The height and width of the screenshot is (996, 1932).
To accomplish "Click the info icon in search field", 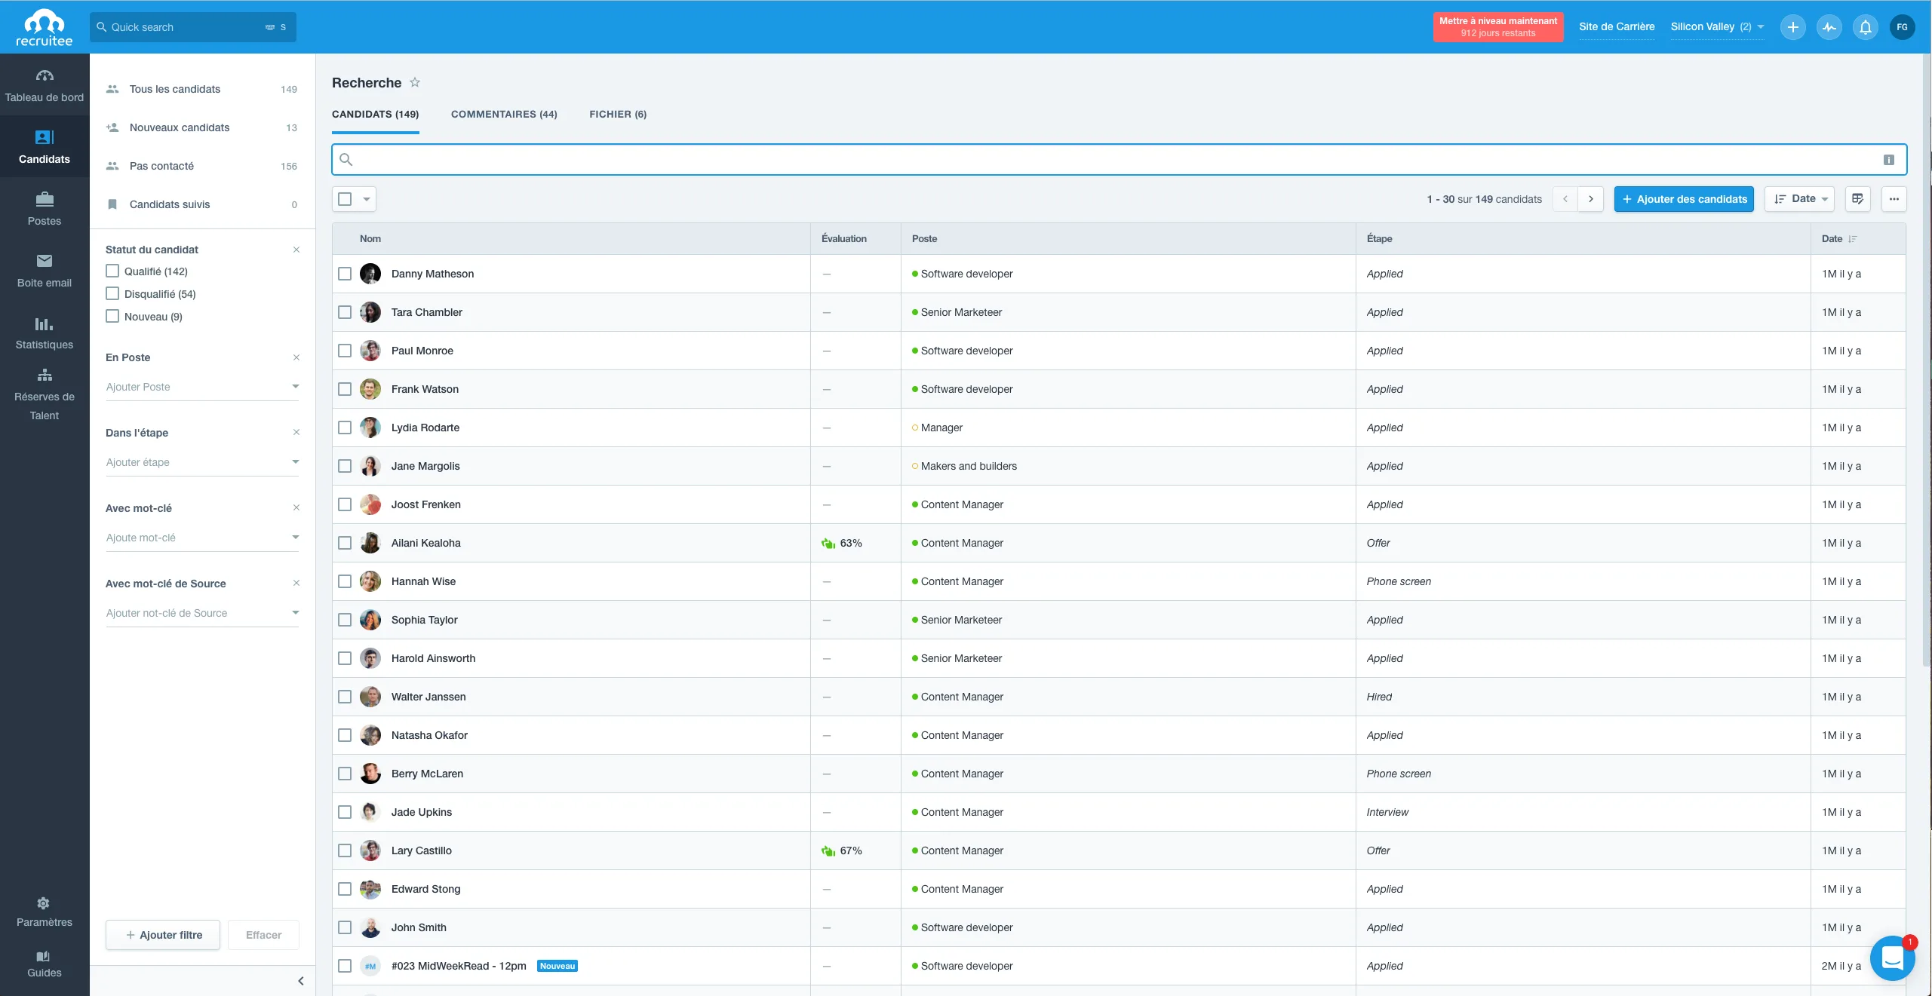I will (1888, 160).
